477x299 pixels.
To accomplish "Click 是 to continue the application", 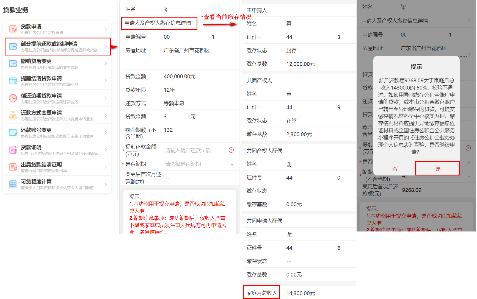I will point(438,169).
